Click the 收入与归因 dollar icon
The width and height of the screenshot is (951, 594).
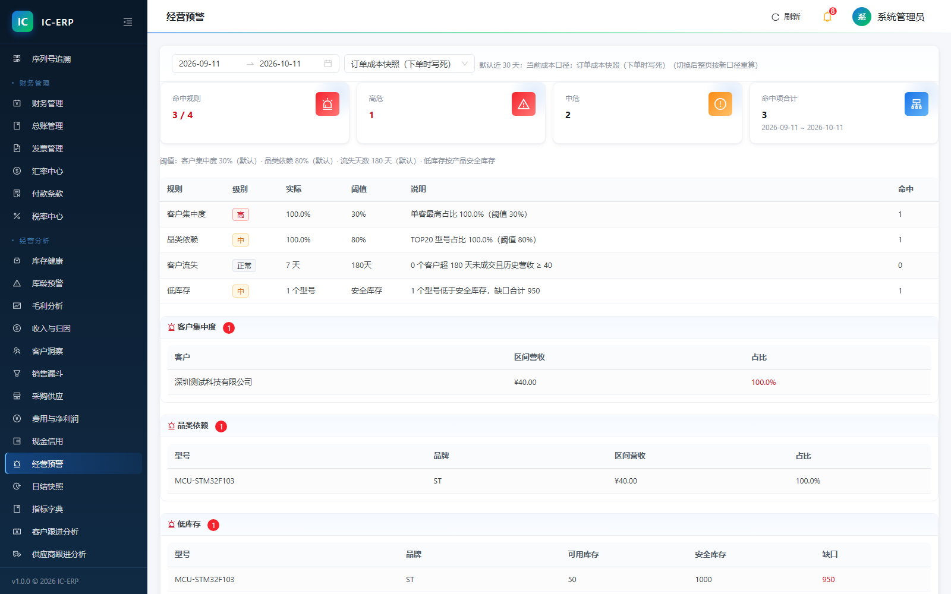(17, 328)
